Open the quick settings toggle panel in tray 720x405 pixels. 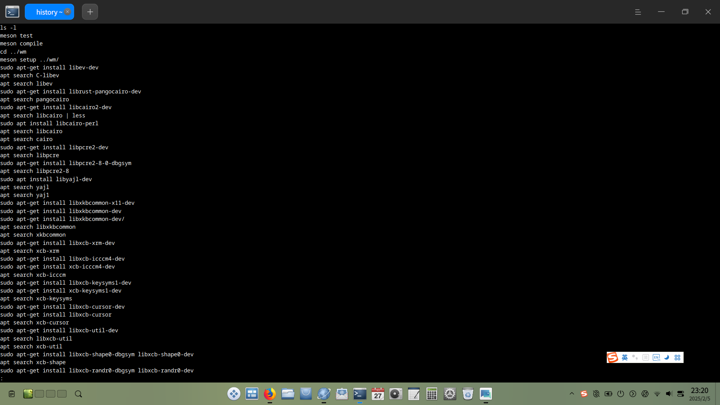point(681,394)
